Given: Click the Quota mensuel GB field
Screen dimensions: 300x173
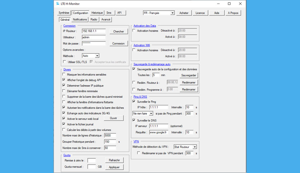Looking at the screenshot, I should 92,167.
